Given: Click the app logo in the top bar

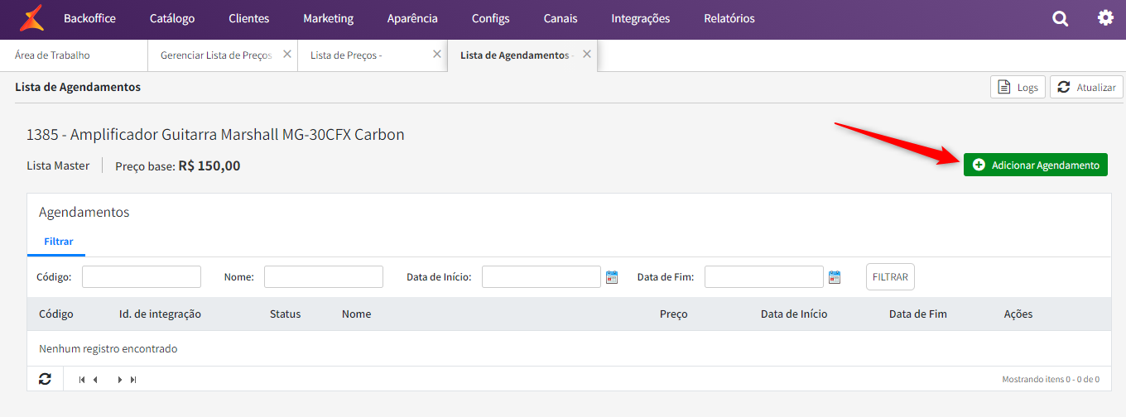Looking at the screenshot, I should [x=31, y=18].
